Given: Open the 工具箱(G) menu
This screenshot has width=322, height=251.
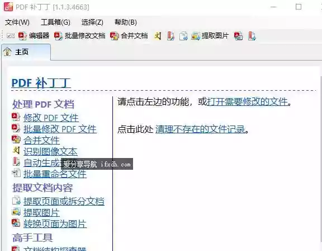Looking at the screenshot, I should click(55, 22).
